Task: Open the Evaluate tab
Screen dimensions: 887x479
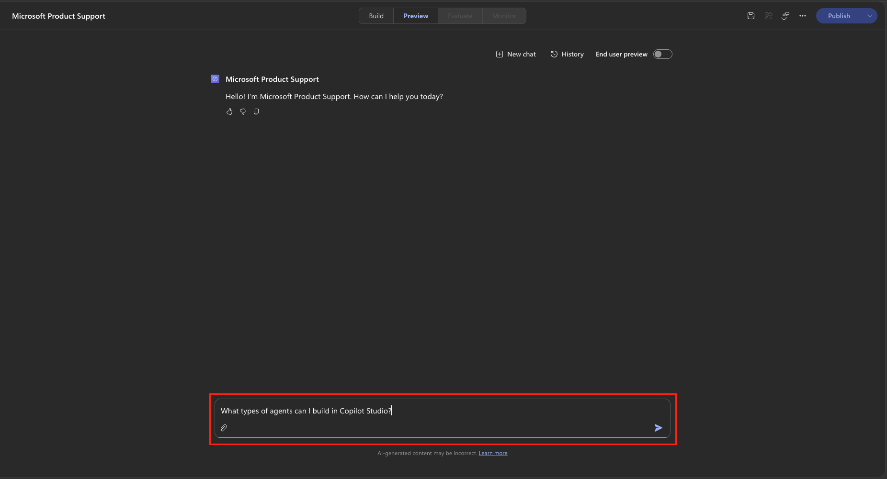Action: pyautogui.click(x=460, y=16)
